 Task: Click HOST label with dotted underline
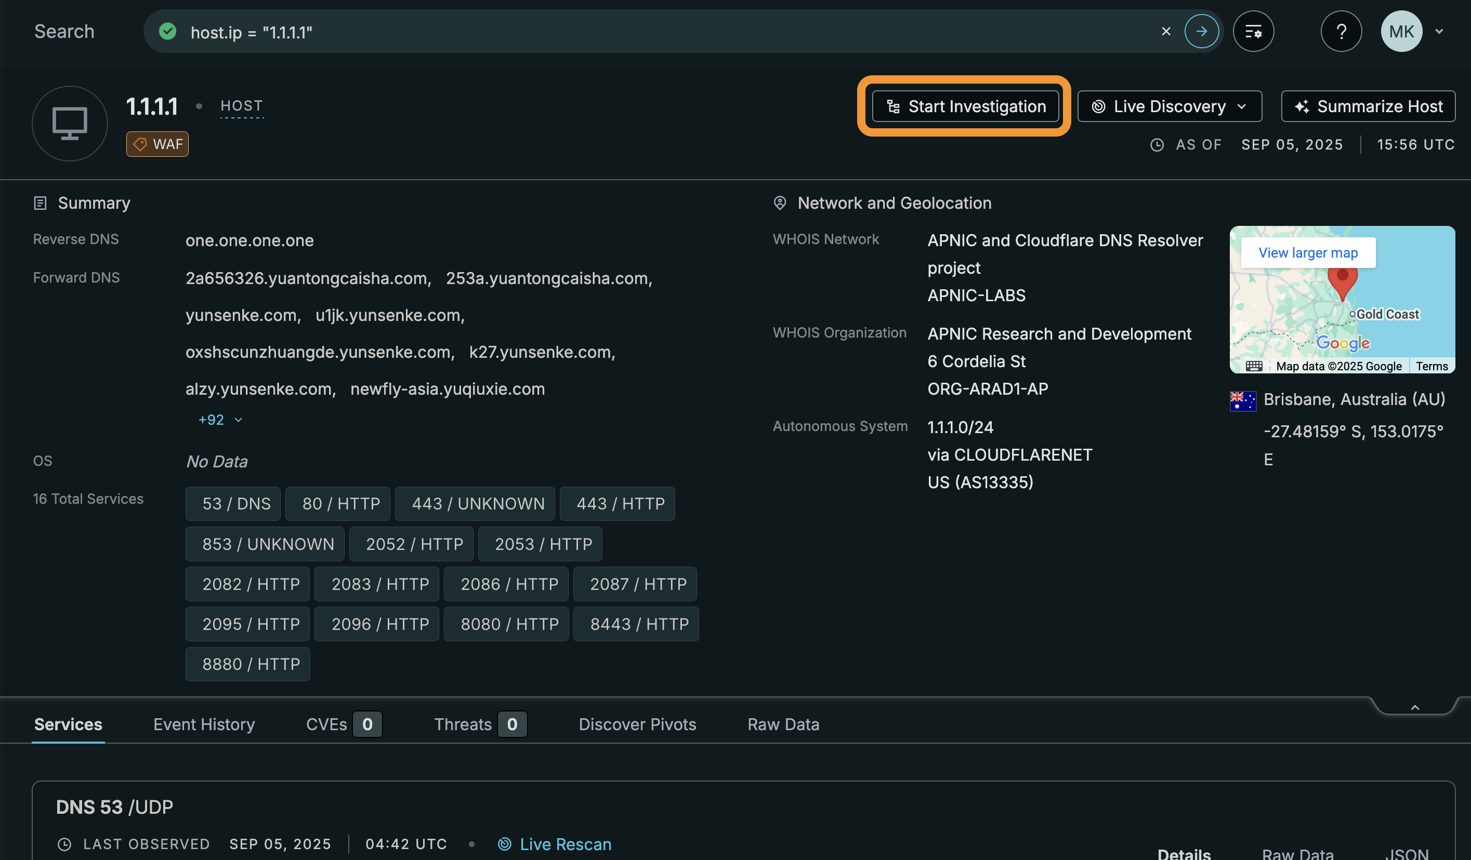(x=242, y=106)
